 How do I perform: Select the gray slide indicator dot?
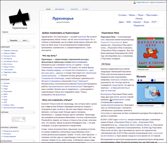click(155, 80)
